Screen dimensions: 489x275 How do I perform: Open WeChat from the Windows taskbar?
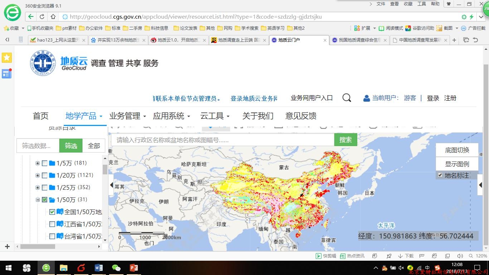[x=116, y=267]
